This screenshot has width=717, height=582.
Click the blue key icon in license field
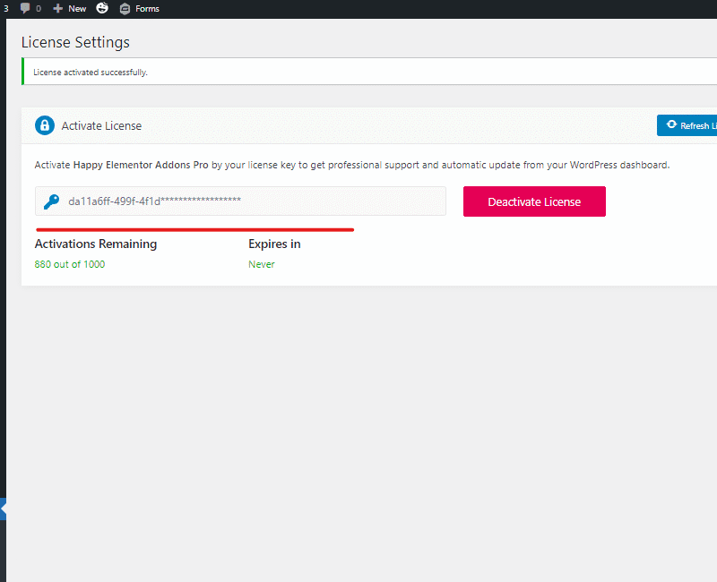pos(52,201)
